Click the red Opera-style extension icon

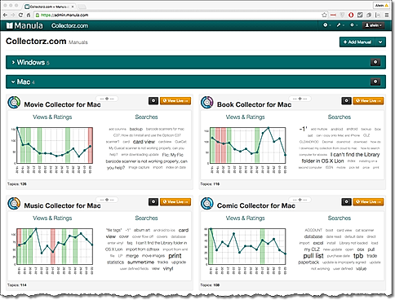(x=351, y=15)
